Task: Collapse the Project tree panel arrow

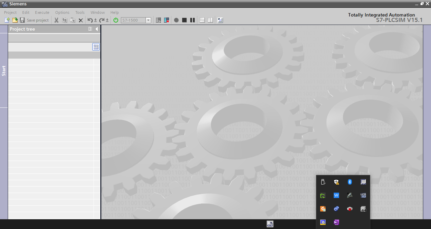Action: tap(97, 29)
